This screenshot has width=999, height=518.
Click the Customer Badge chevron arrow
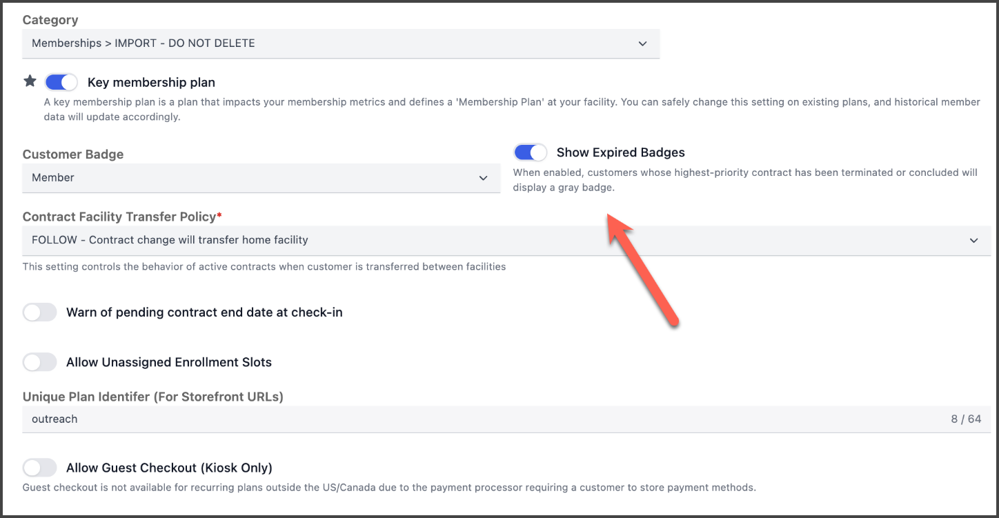coord(483,178)
